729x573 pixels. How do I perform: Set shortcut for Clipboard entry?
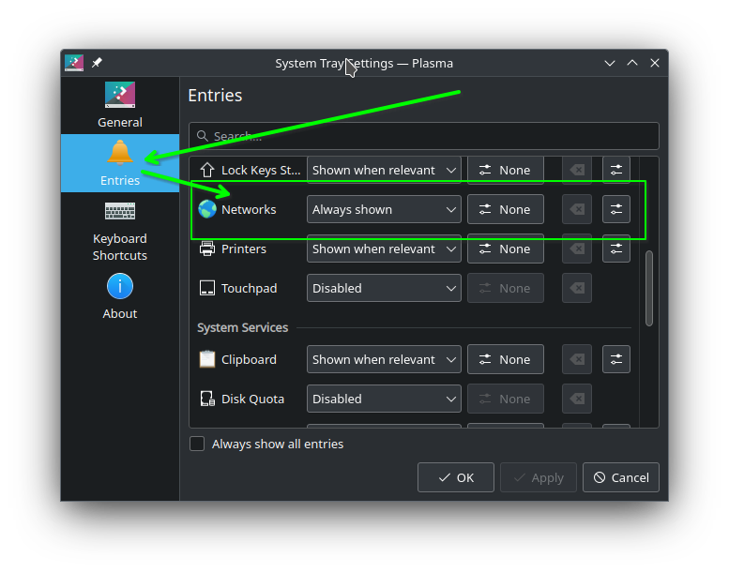(x=506, y=359)
